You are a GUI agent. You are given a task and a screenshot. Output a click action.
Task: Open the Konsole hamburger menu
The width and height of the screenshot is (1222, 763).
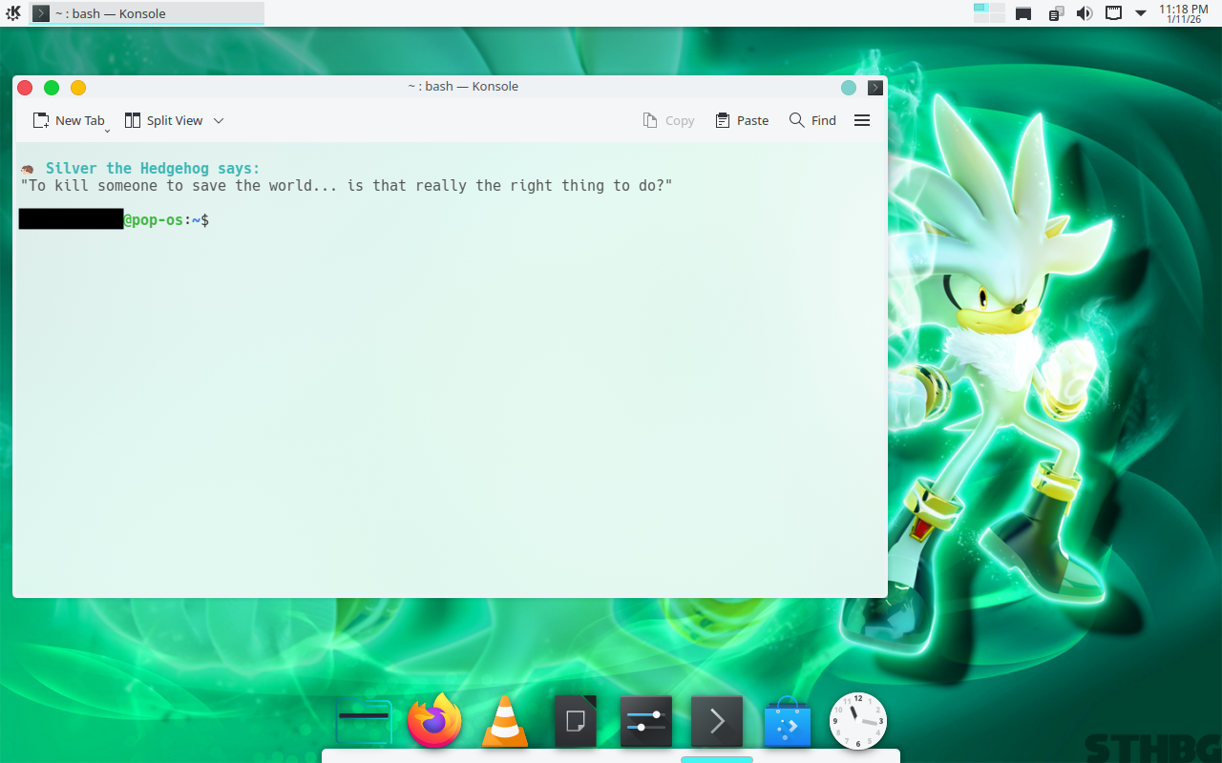[862, 120]
